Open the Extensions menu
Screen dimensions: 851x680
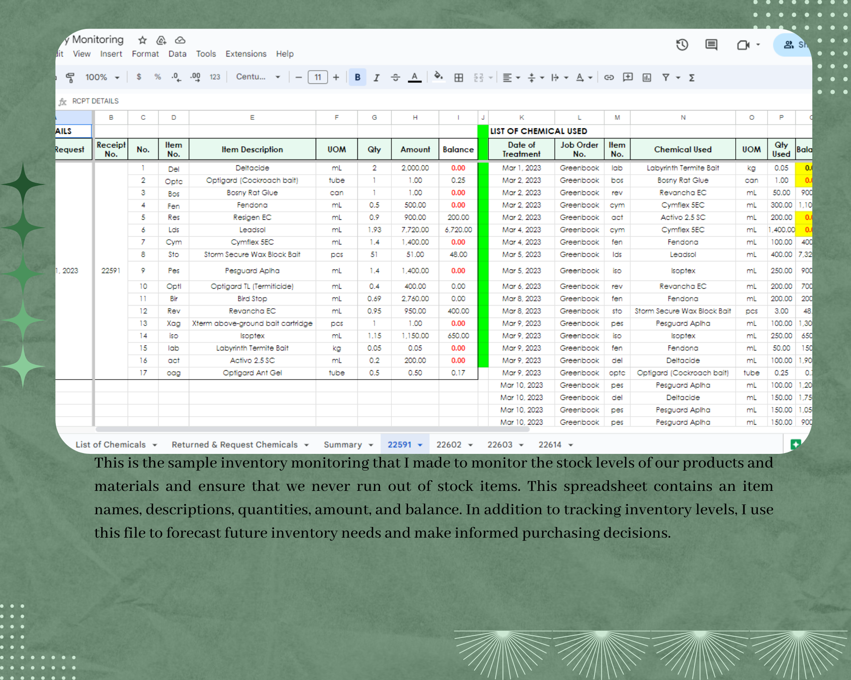click(x=246, y=54)
